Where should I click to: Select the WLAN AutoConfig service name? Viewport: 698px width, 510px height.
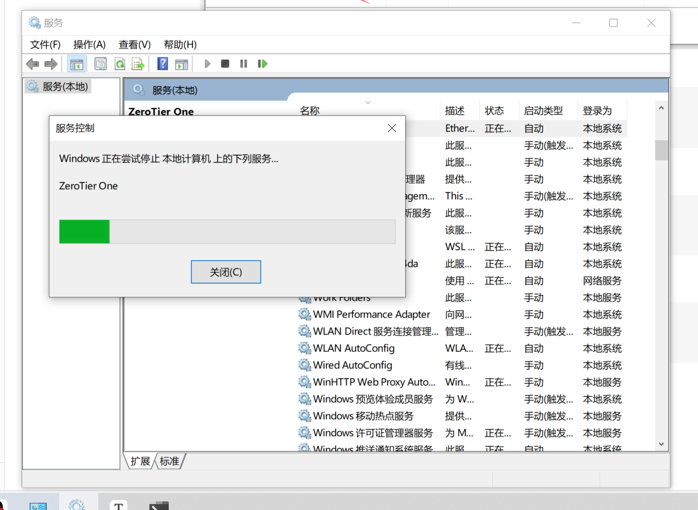pos(354,348)
